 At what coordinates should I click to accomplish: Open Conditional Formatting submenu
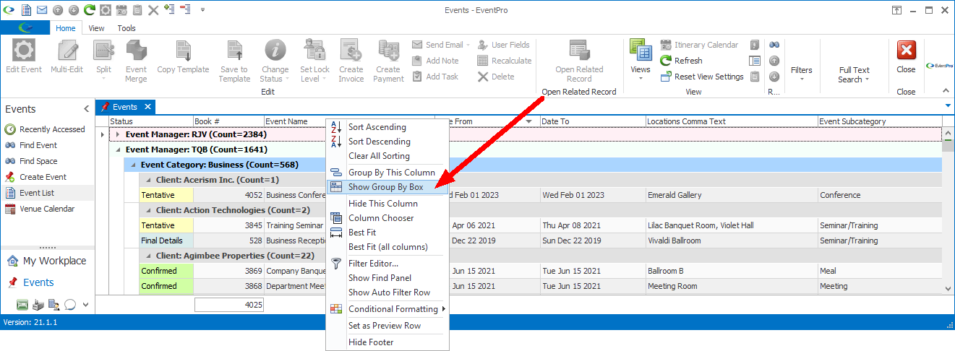point(387,309)
